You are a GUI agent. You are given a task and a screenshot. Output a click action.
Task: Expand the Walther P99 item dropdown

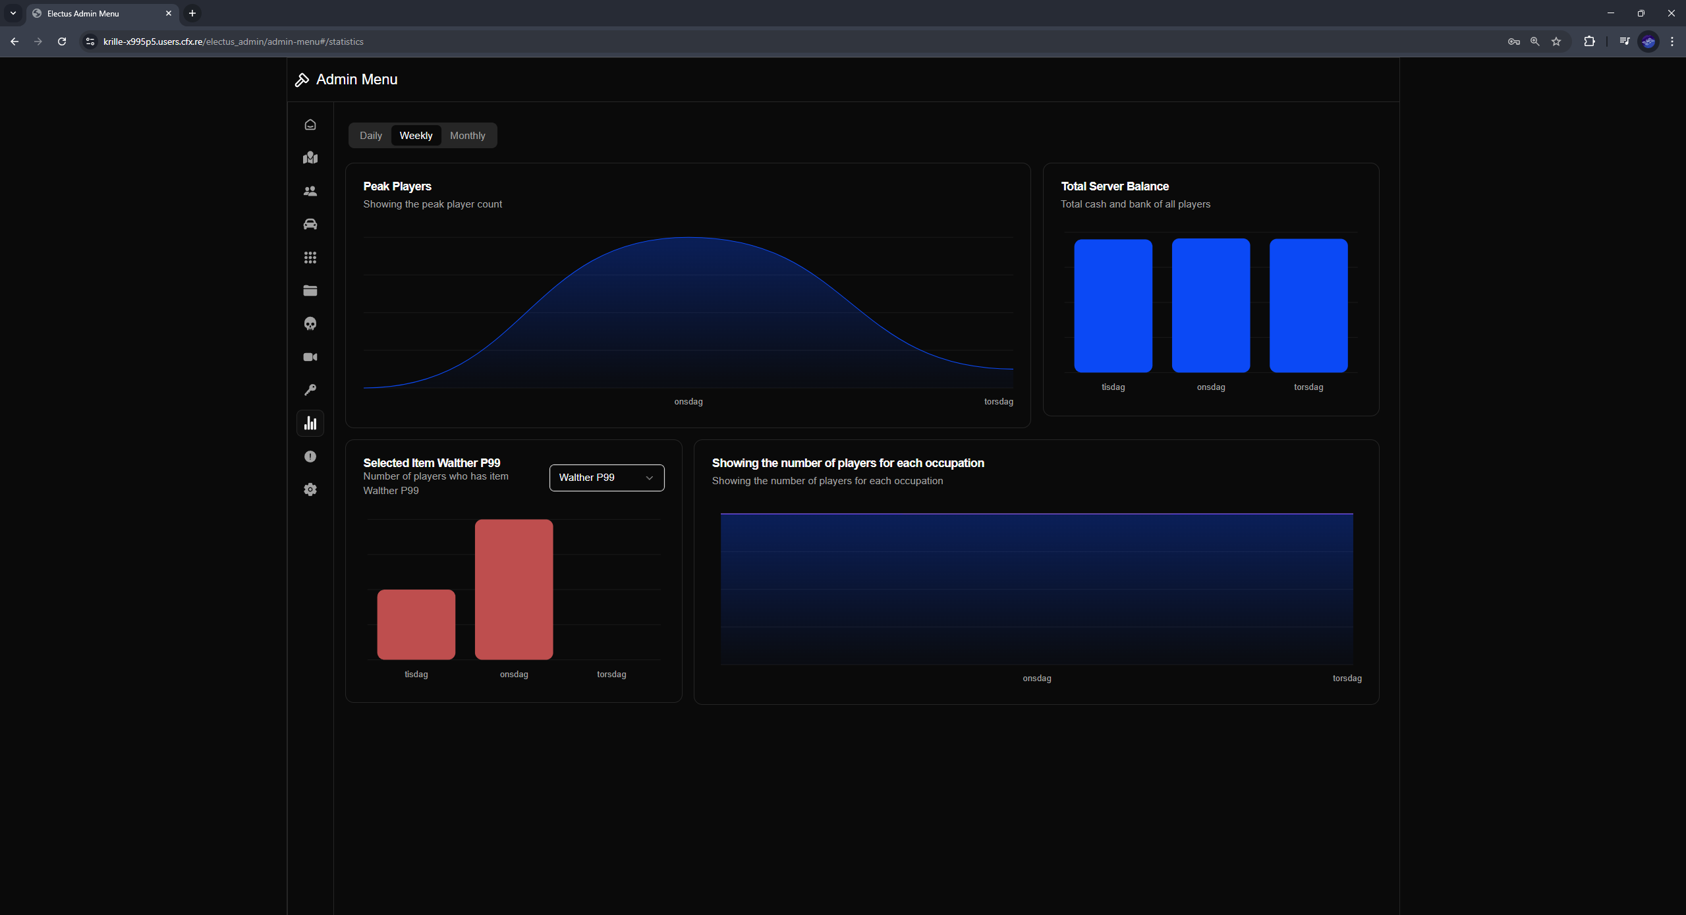tap(606, 478)
